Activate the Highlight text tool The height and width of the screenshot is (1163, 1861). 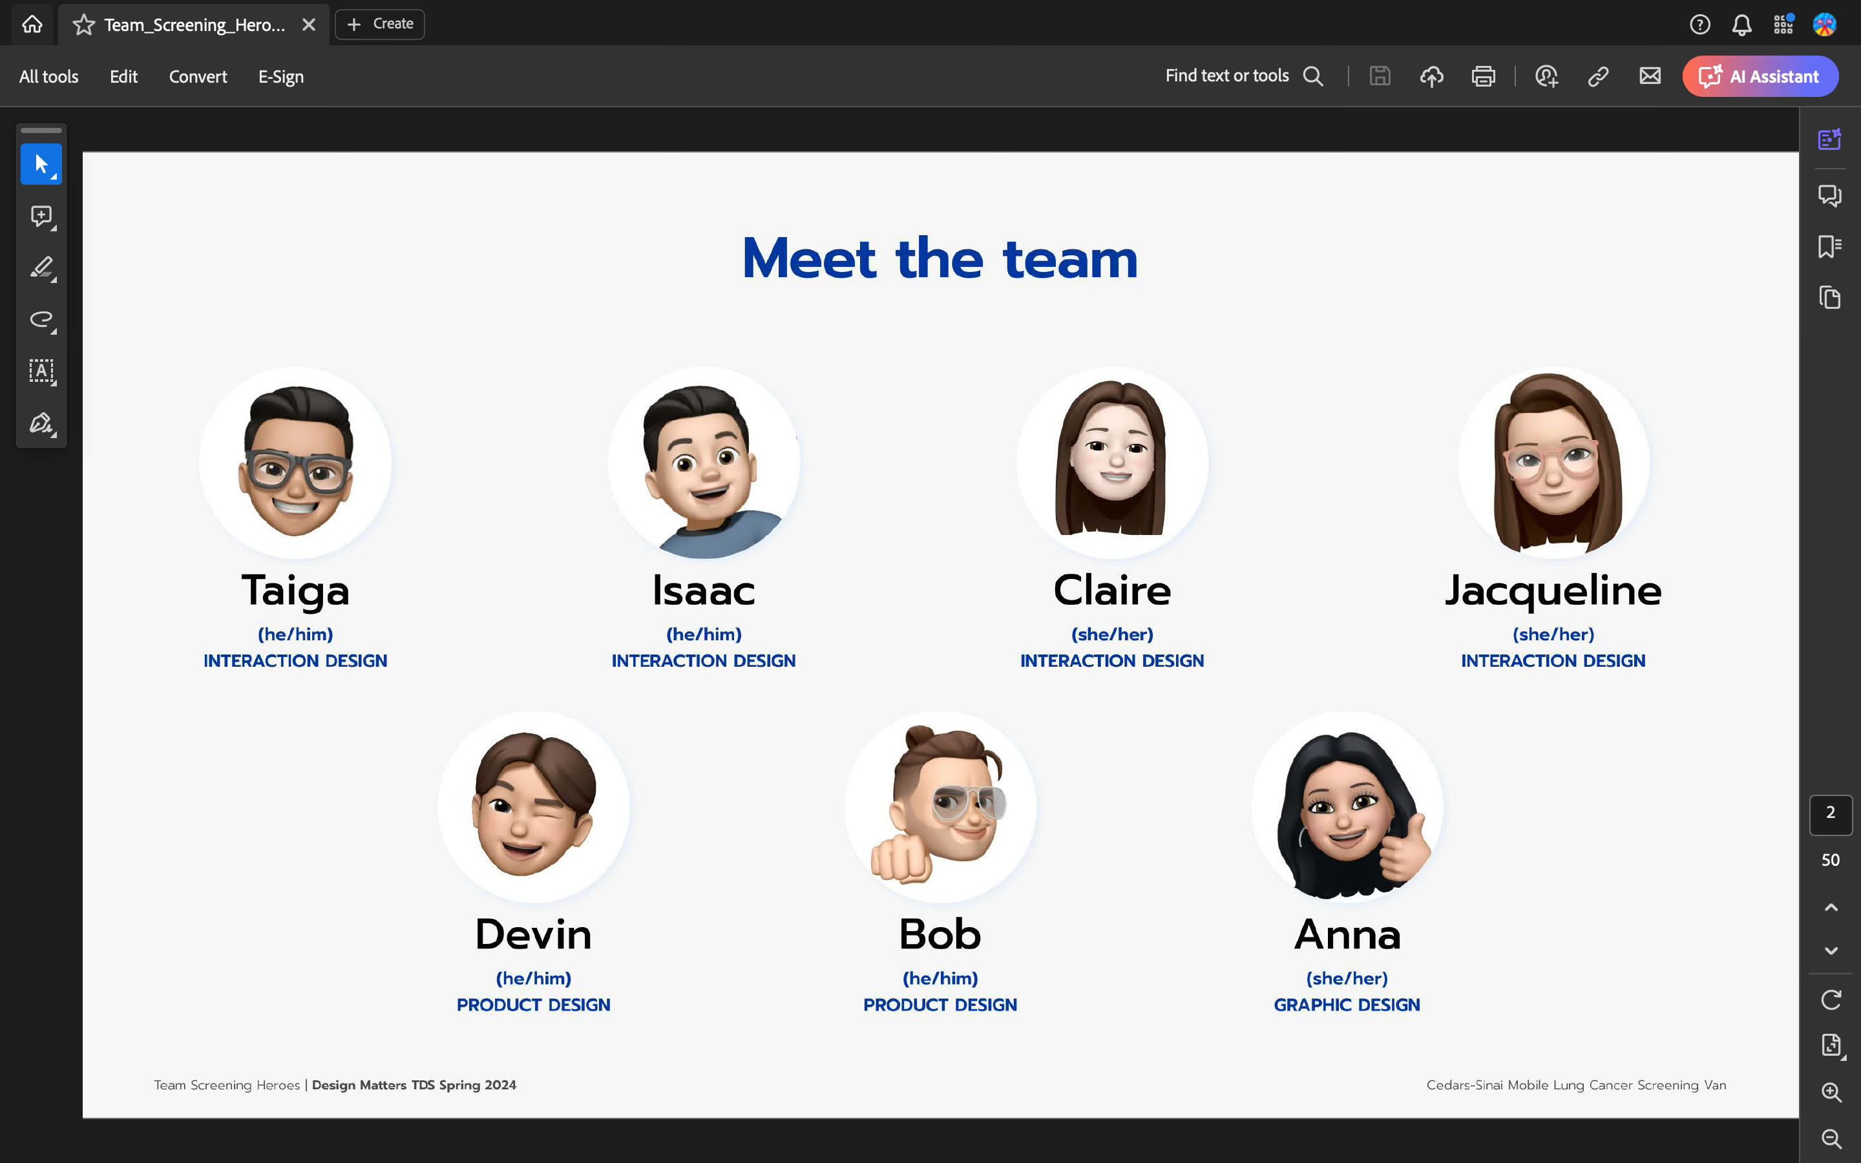click(41, 267)
